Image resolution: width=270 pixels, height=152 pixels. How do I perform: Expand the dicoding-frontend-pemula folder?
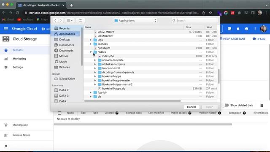point(95,72)
